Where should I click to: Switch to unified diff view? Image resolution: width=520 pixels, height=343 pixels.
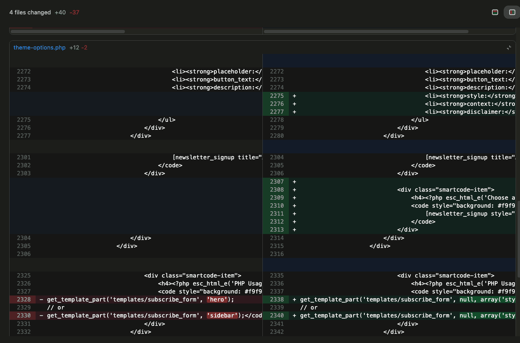point(495,12)
